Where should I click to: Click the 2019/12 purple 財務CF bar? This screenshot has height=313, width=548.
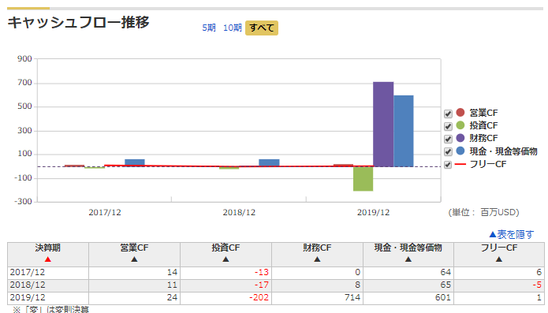(383, 125)
